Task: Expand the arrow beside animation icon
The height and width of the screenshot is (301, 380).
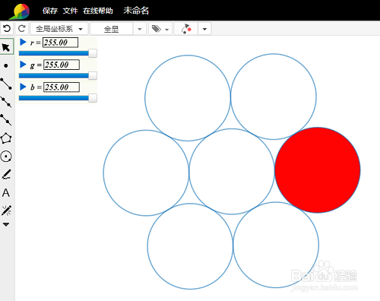Action: [204, 29]
